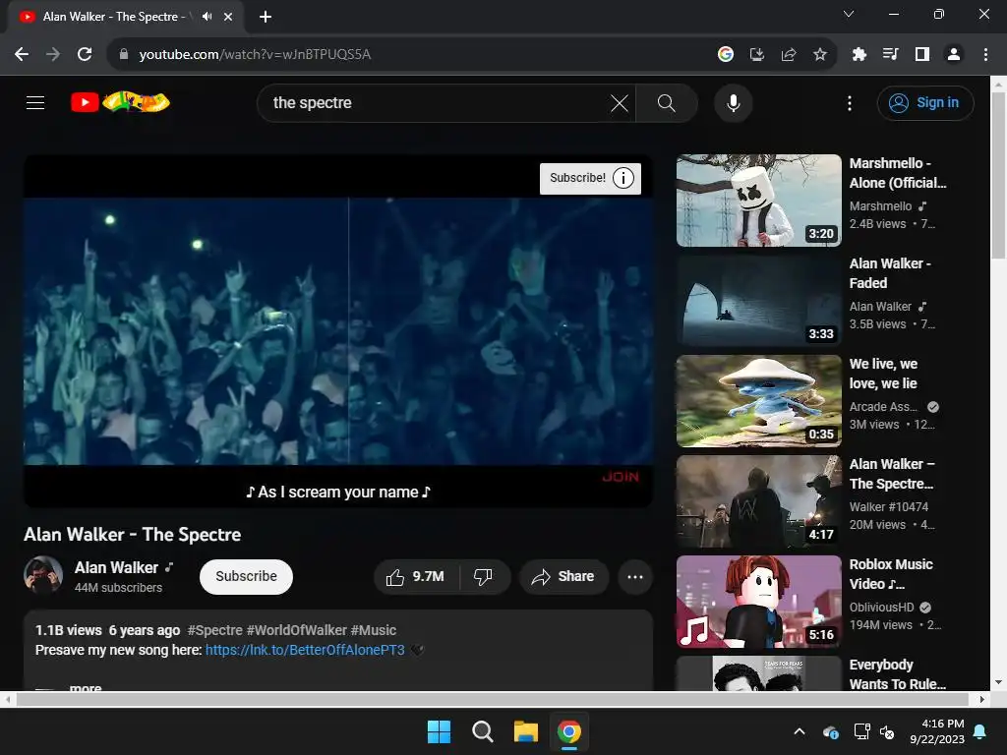Open a new browser tab
The image size is (1007, 755).
pyautogui.click(x=266, y=17)
